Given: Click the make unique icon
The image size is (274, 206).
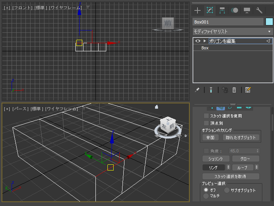Looking at the screenshot, I should pos(225,90).
